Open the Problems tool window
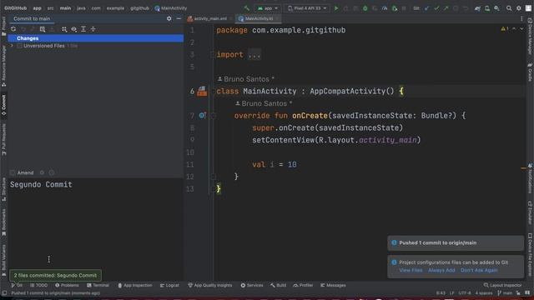Viewport: 534px width, 300px height. click(67, 285)
